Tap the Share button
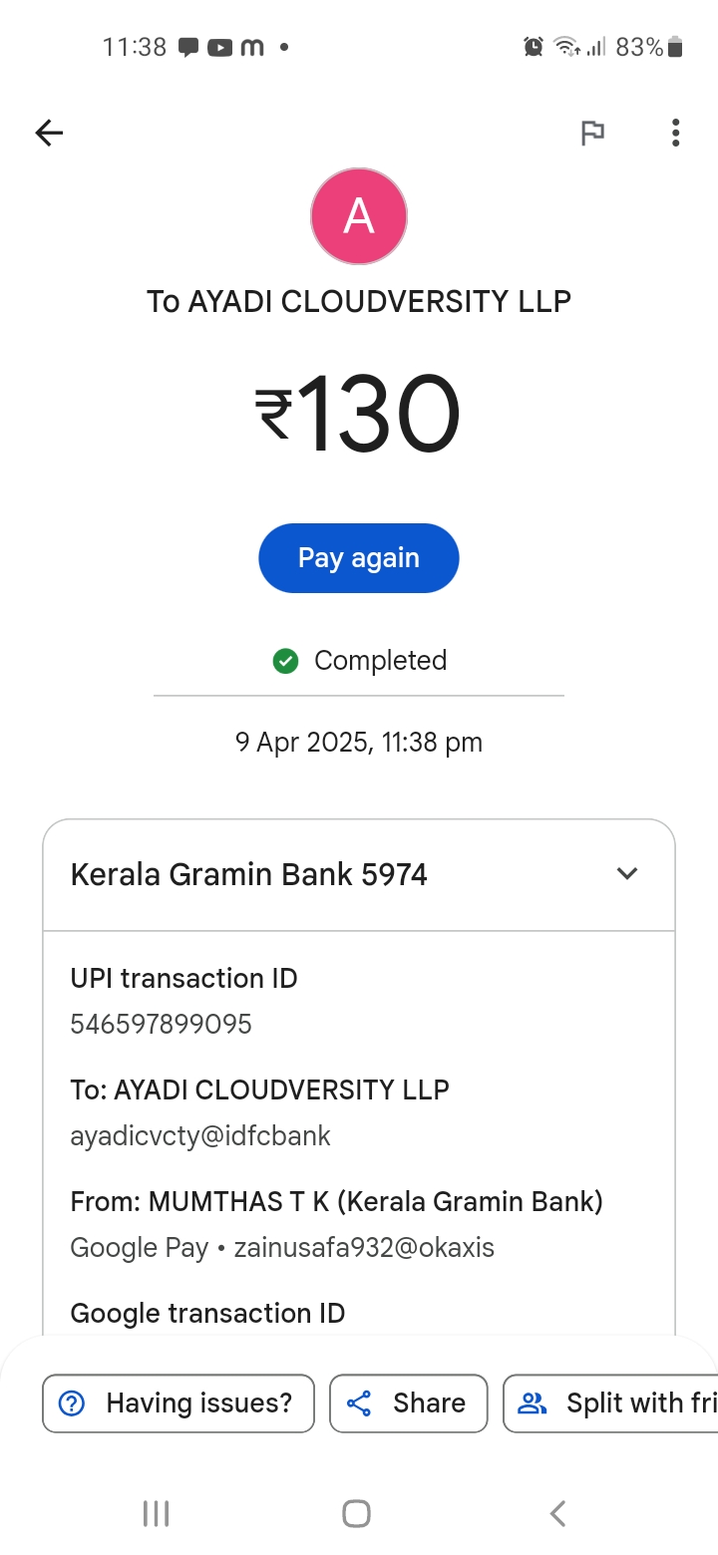 [x=408, y=1403]
